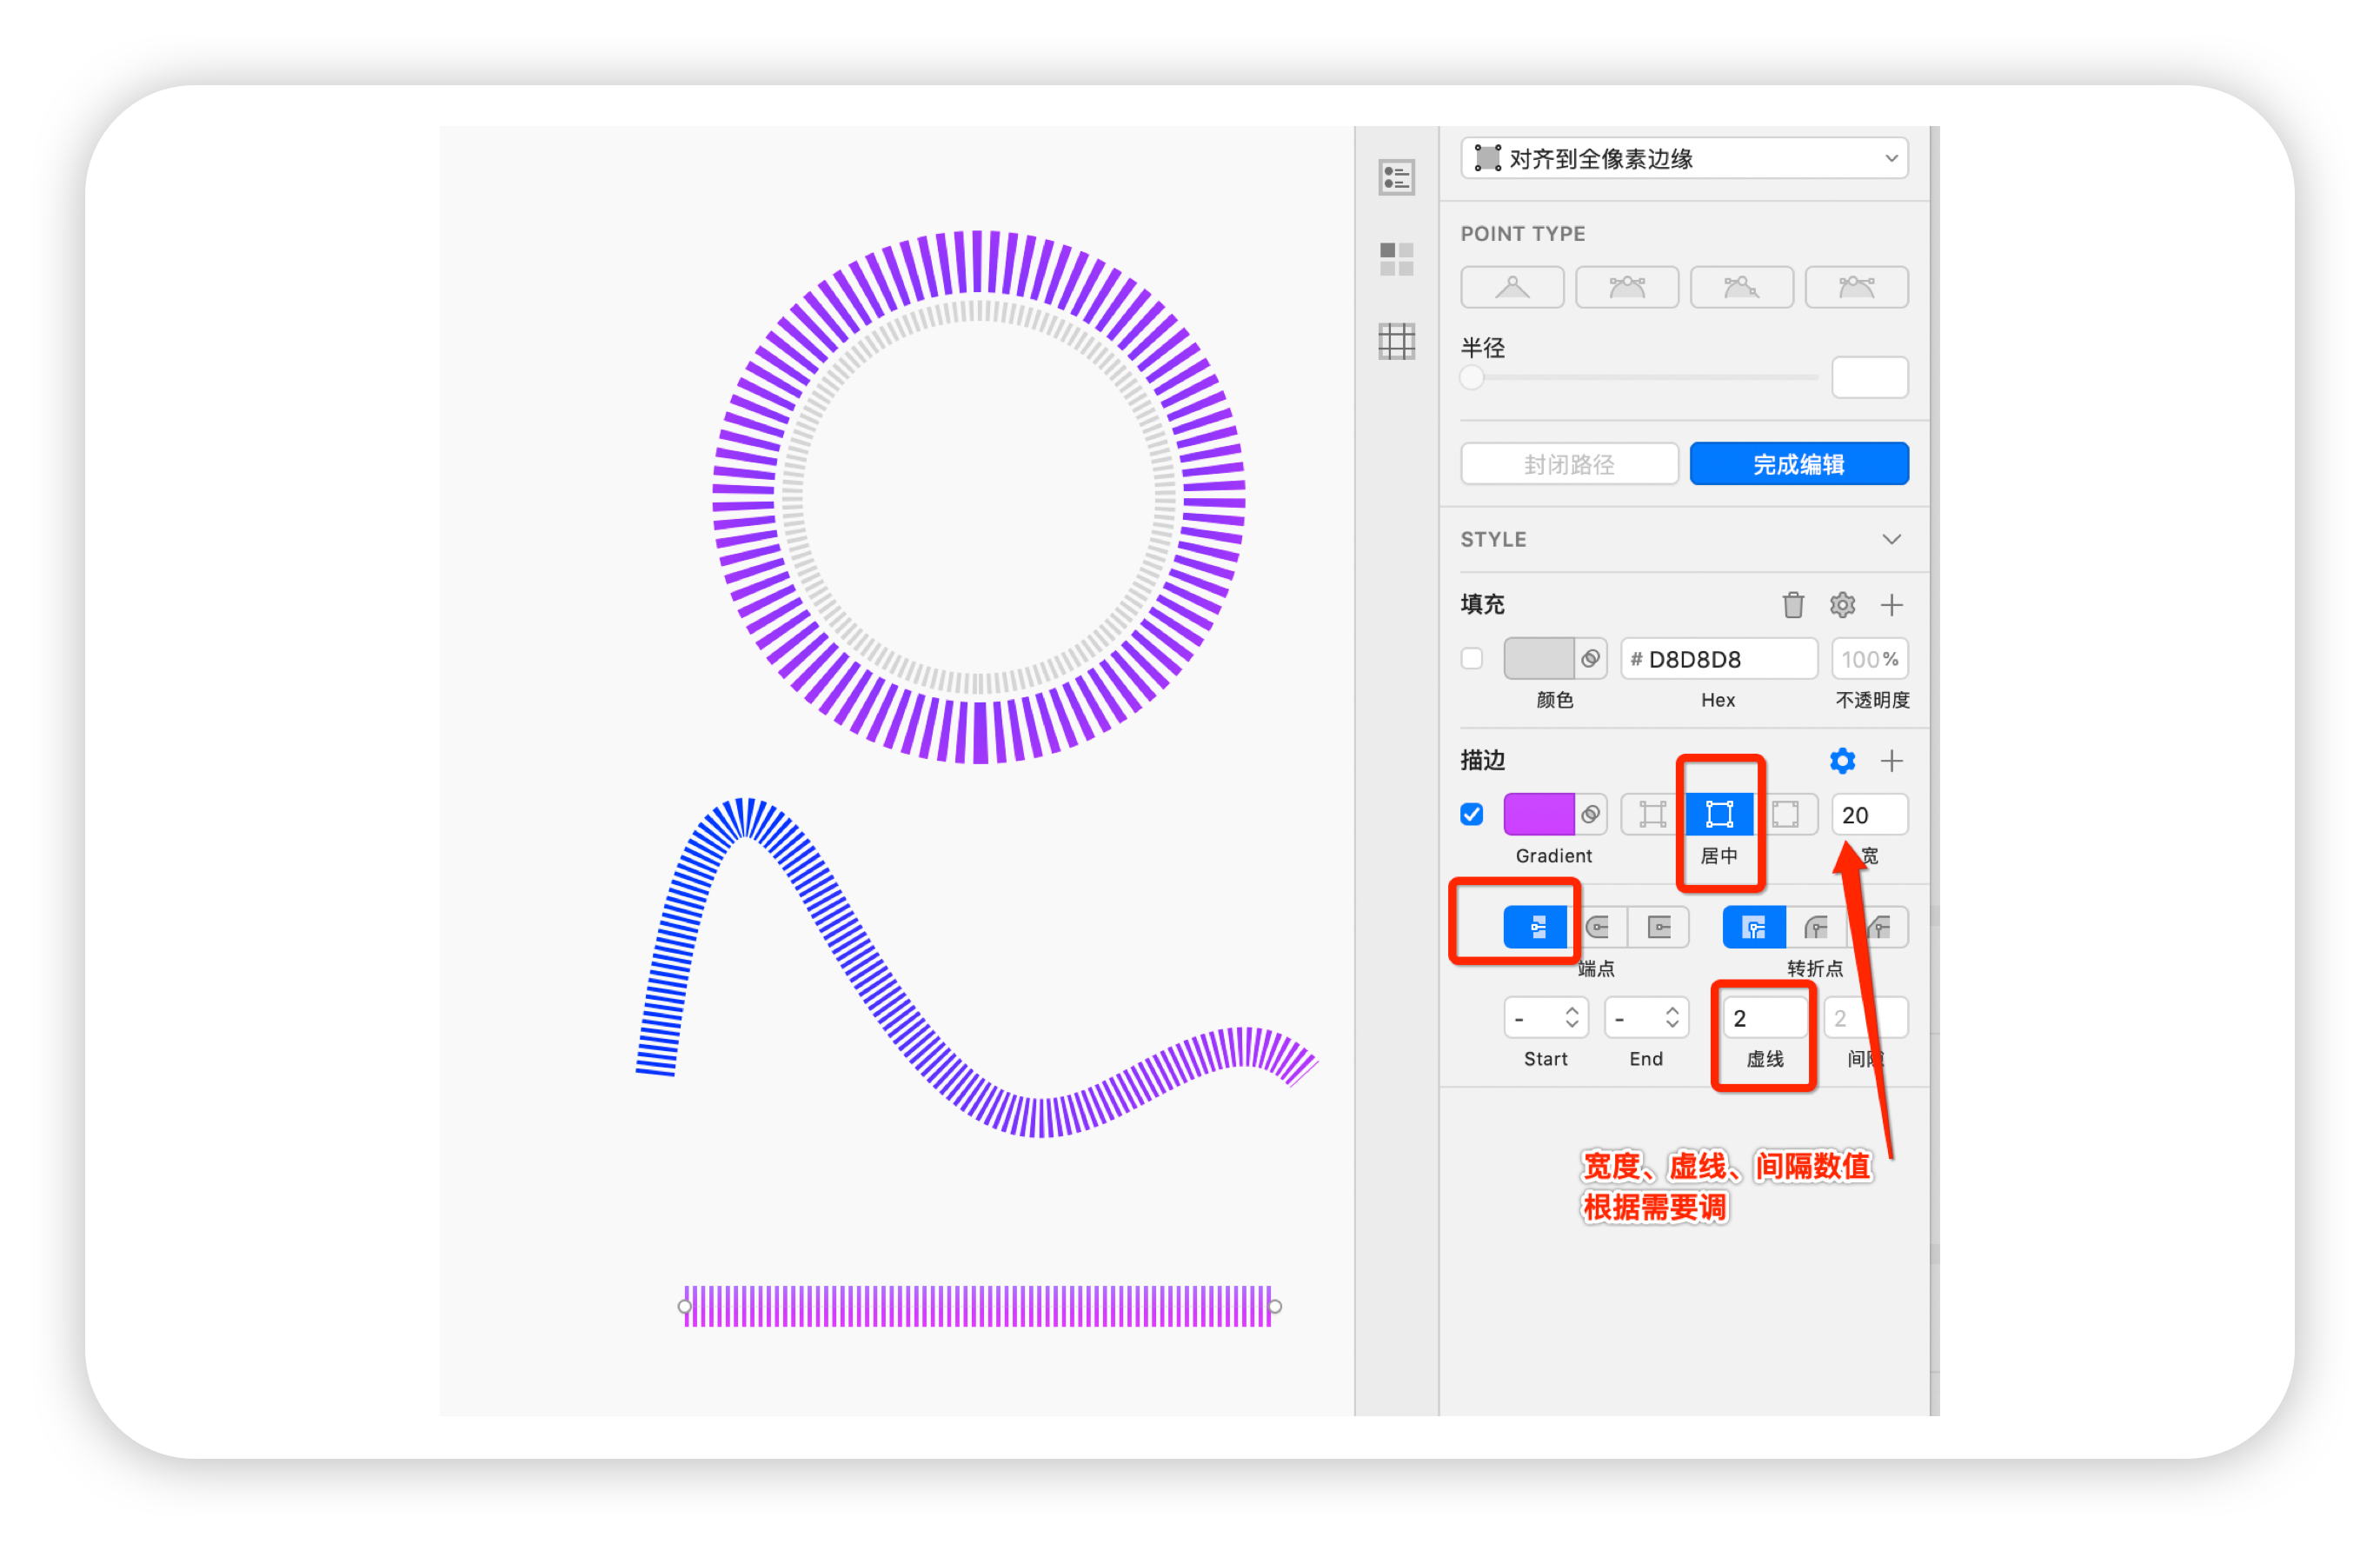Click the blue finish editing button
The image size is (2380, 1544).
(1799, 465)
